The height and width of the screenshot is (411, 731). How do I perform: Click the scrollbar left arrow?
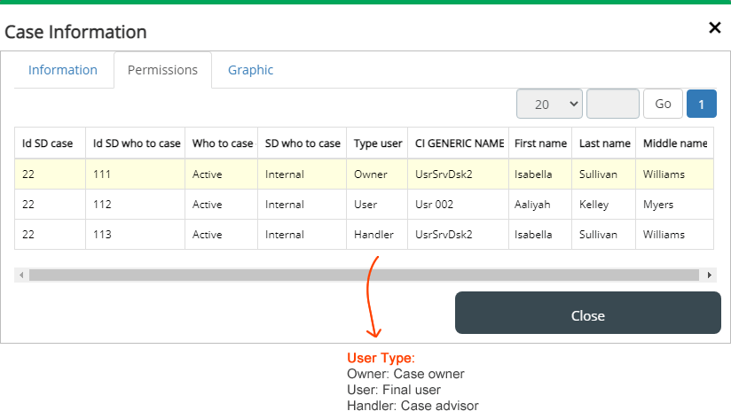(21, 275)
